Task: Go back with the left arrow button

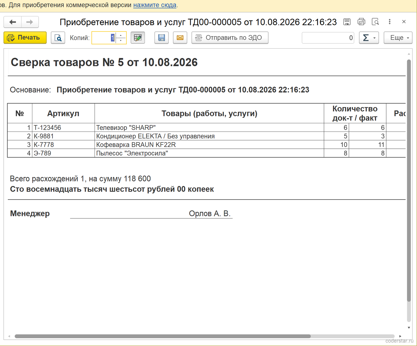Action: point(13,22)
